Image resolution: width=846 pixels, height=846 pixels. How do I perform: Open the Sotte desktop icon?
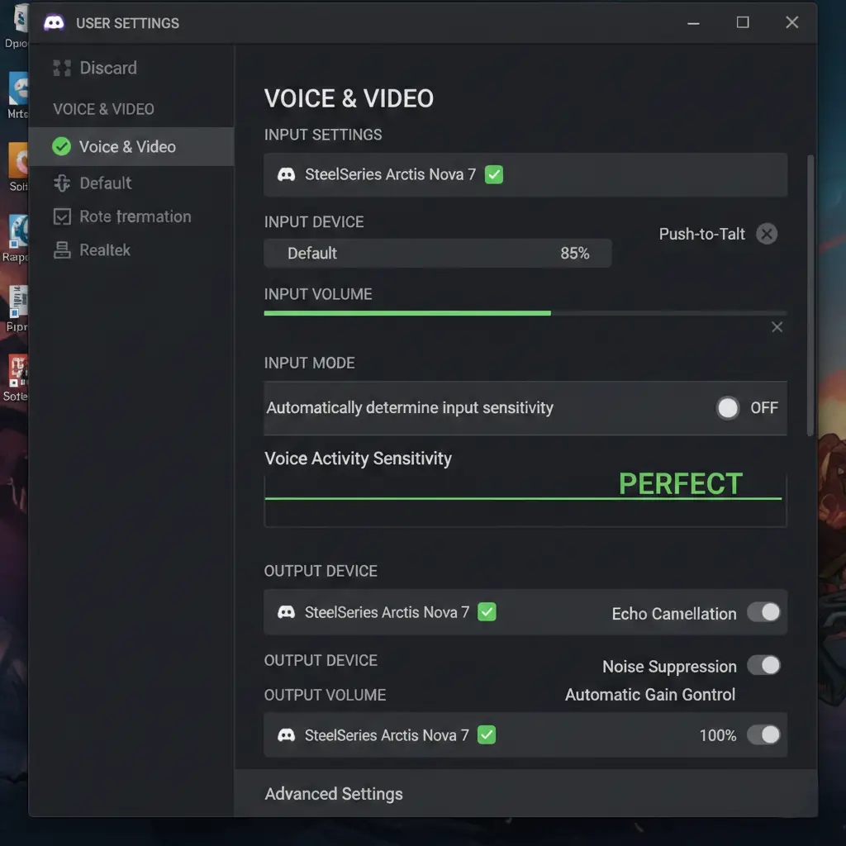17,378
